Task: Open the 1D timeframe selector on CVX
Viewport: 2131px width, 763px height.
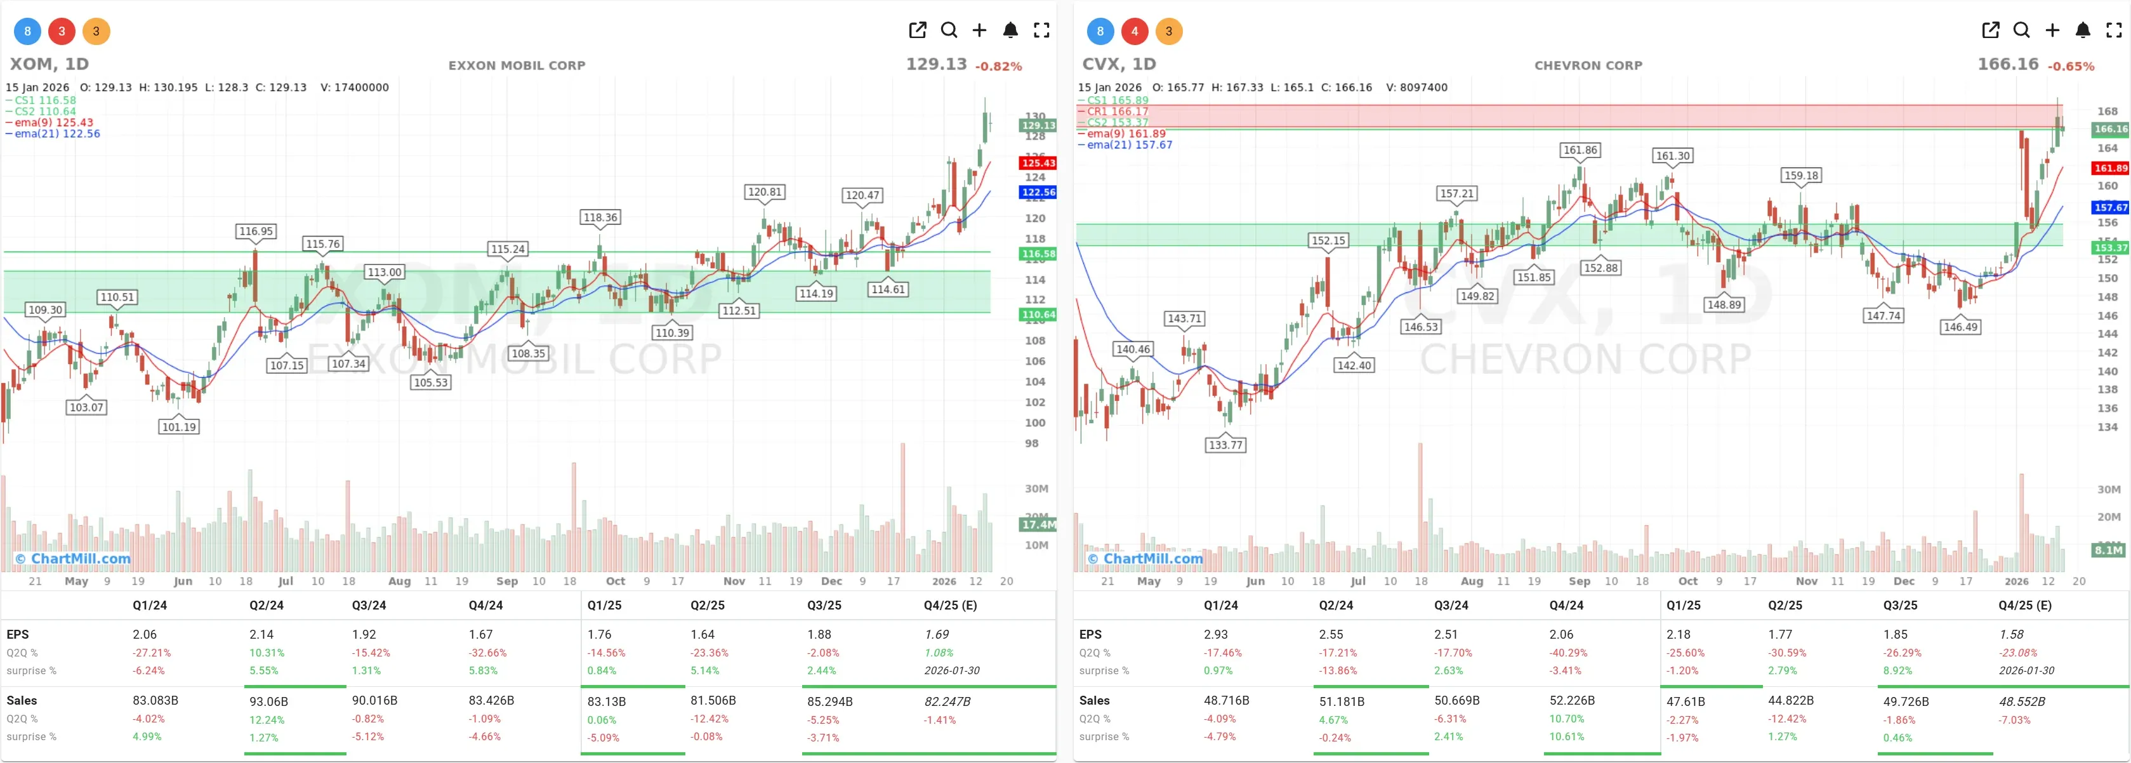Action: [x=1145, y=63]
